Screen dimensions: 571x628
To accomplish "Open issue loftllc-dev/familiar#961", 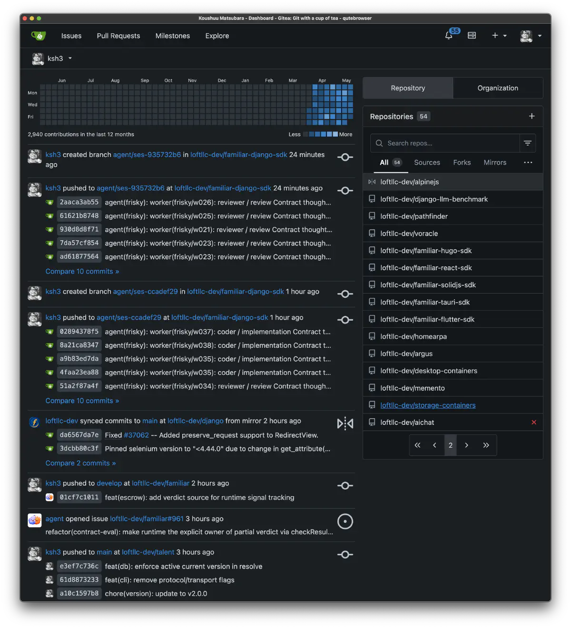I will [147, 519].
